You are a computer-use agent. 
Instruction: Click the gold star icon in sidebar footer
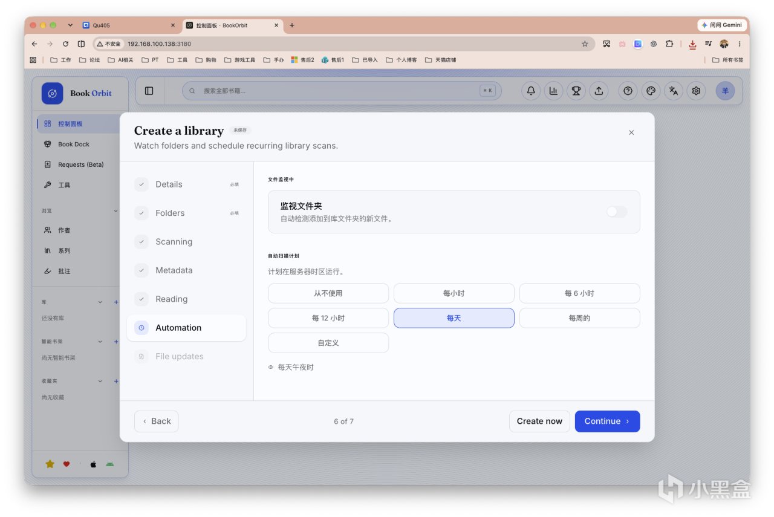coord(50,464)
